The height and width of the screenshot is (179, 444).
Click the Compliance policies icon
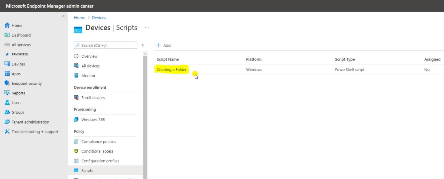point(76,141)
